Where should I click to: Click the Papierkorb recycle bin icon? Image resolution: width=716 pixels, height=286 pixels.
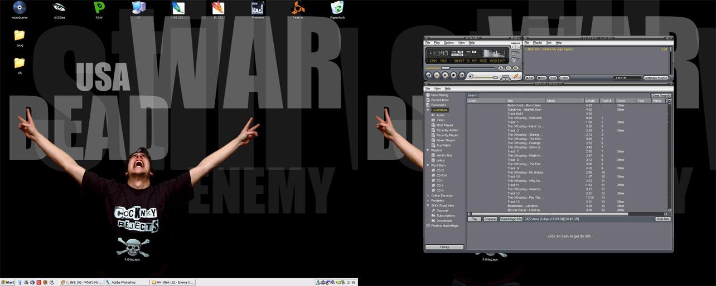(337, 9)
